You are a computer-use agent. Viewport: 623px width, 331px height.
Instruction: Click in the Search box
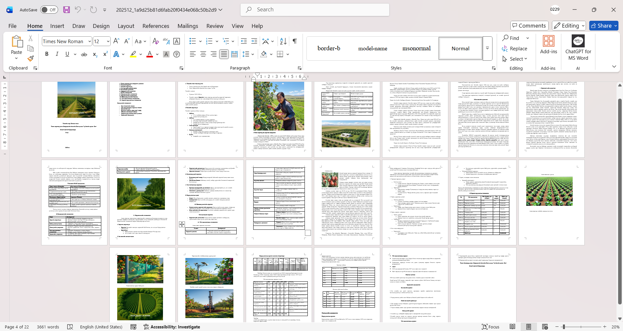click(x=315, y=10)
